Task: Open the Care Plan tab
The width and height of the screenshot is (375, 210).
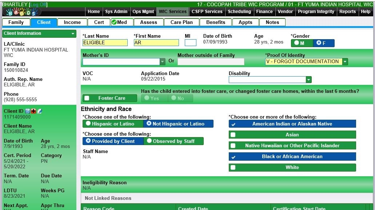Action: click(181, 22)
